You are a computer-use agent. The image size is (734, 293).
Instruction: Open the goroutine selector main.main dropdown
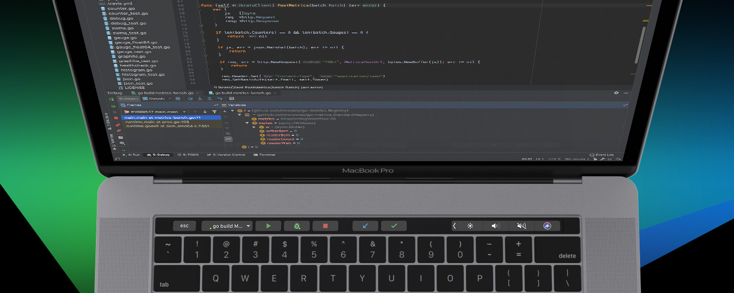155,112
